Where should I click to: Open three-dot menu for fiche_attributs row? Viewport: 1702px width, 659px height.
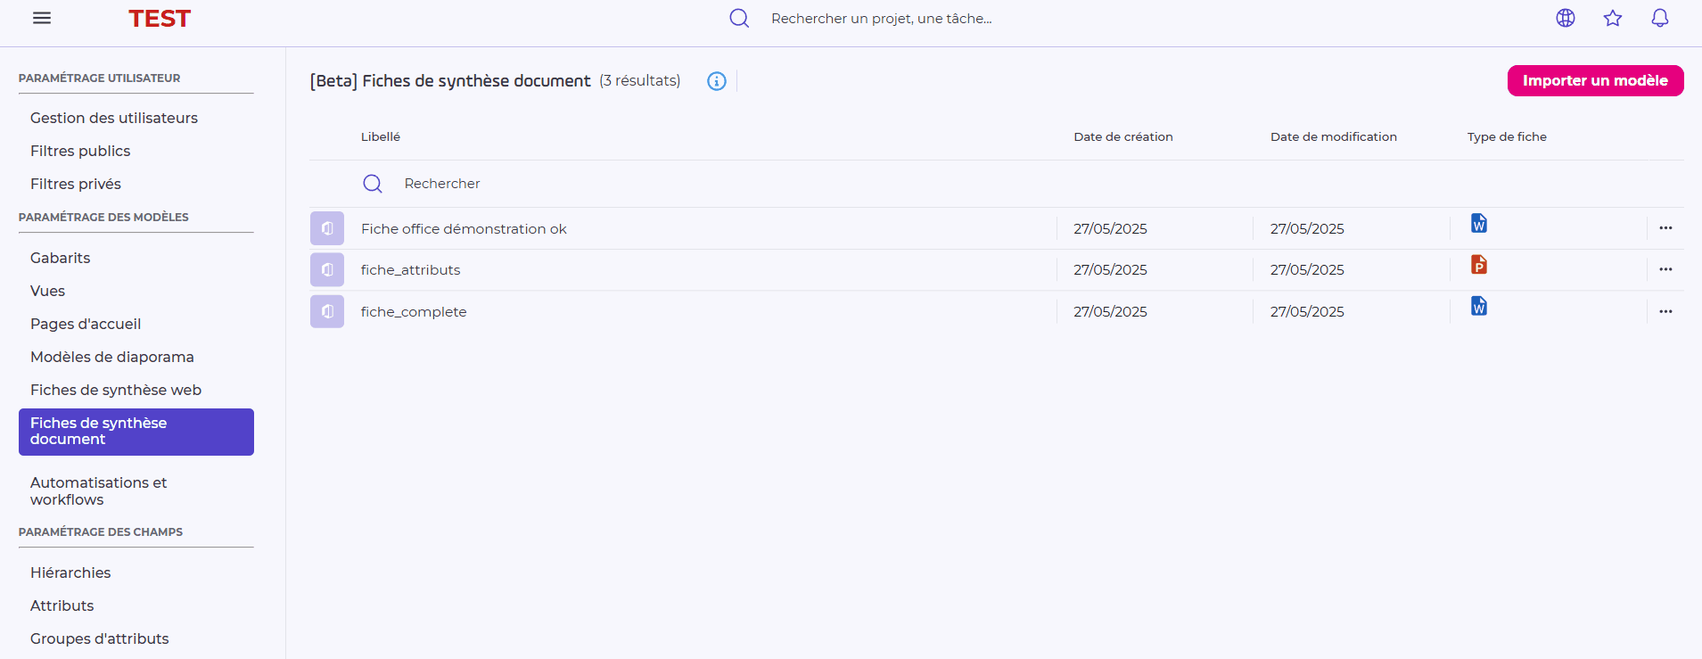pyautogui.click(x=1665, y=269)
